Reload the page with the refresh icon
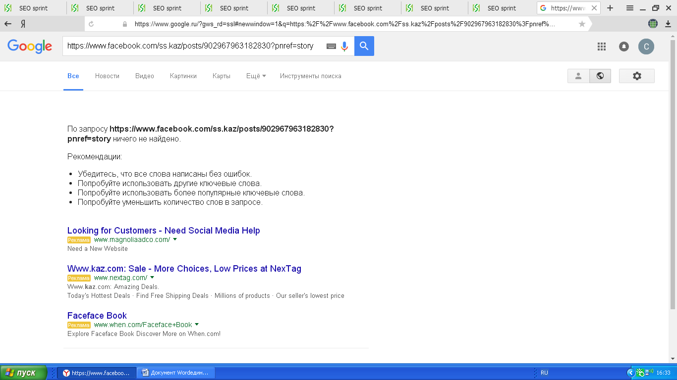The height and width of the screenshot is (380, 677). [91, 24]
